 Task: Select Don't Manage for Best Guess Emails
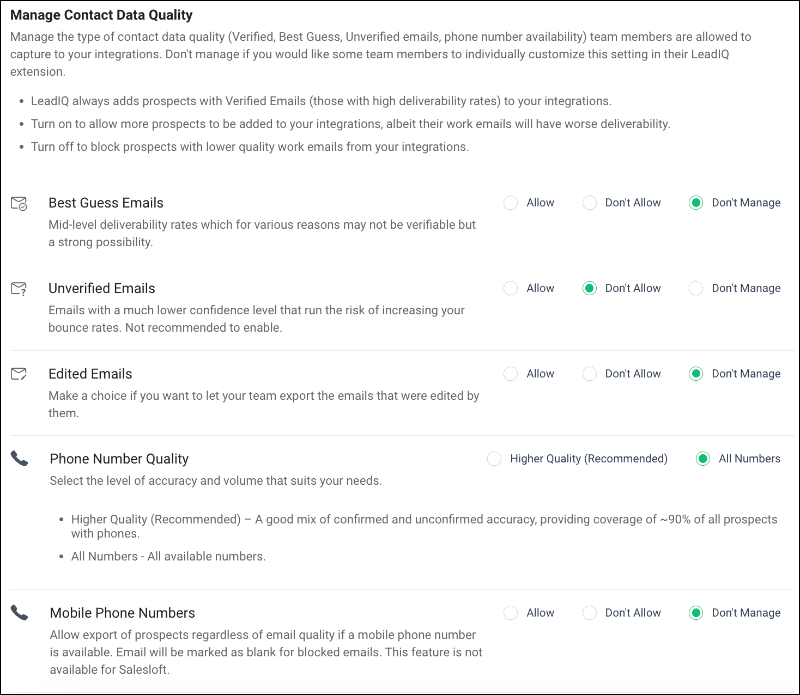click(x=696, y=203)
